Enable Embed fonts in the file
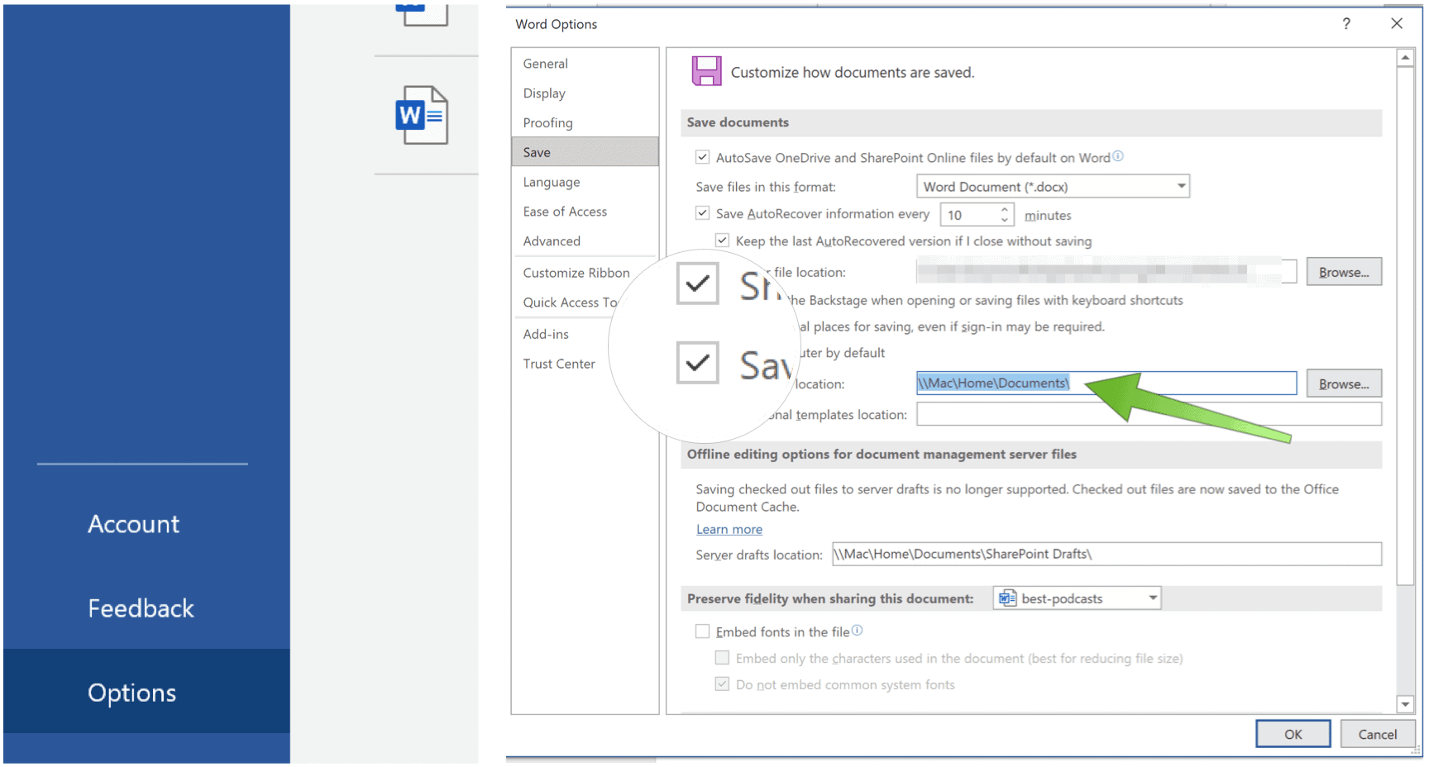This screenshot has height=767, width=1429. pyautogui.click(x=703, y=631)
